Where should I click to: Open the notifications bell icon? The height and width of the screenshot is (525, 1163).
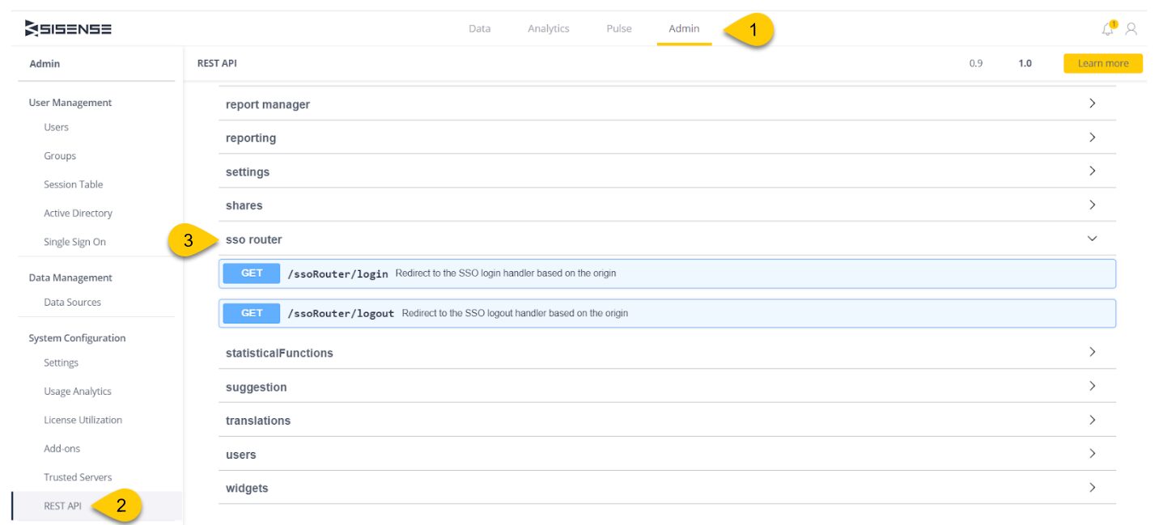point(1107,29)
